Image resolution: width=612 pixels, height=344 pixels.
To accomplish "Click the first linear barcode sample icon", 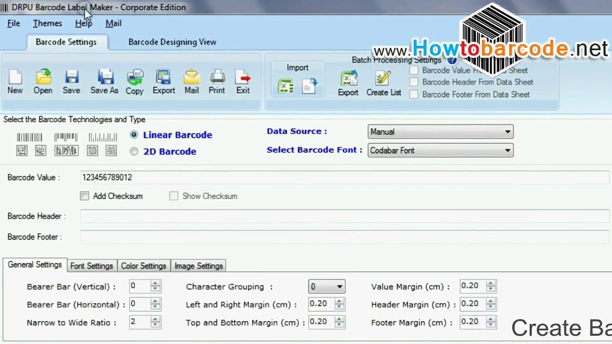I will (30, 138).
